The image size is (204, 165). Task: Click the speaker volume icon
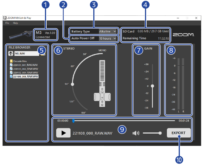click(136, 133)
